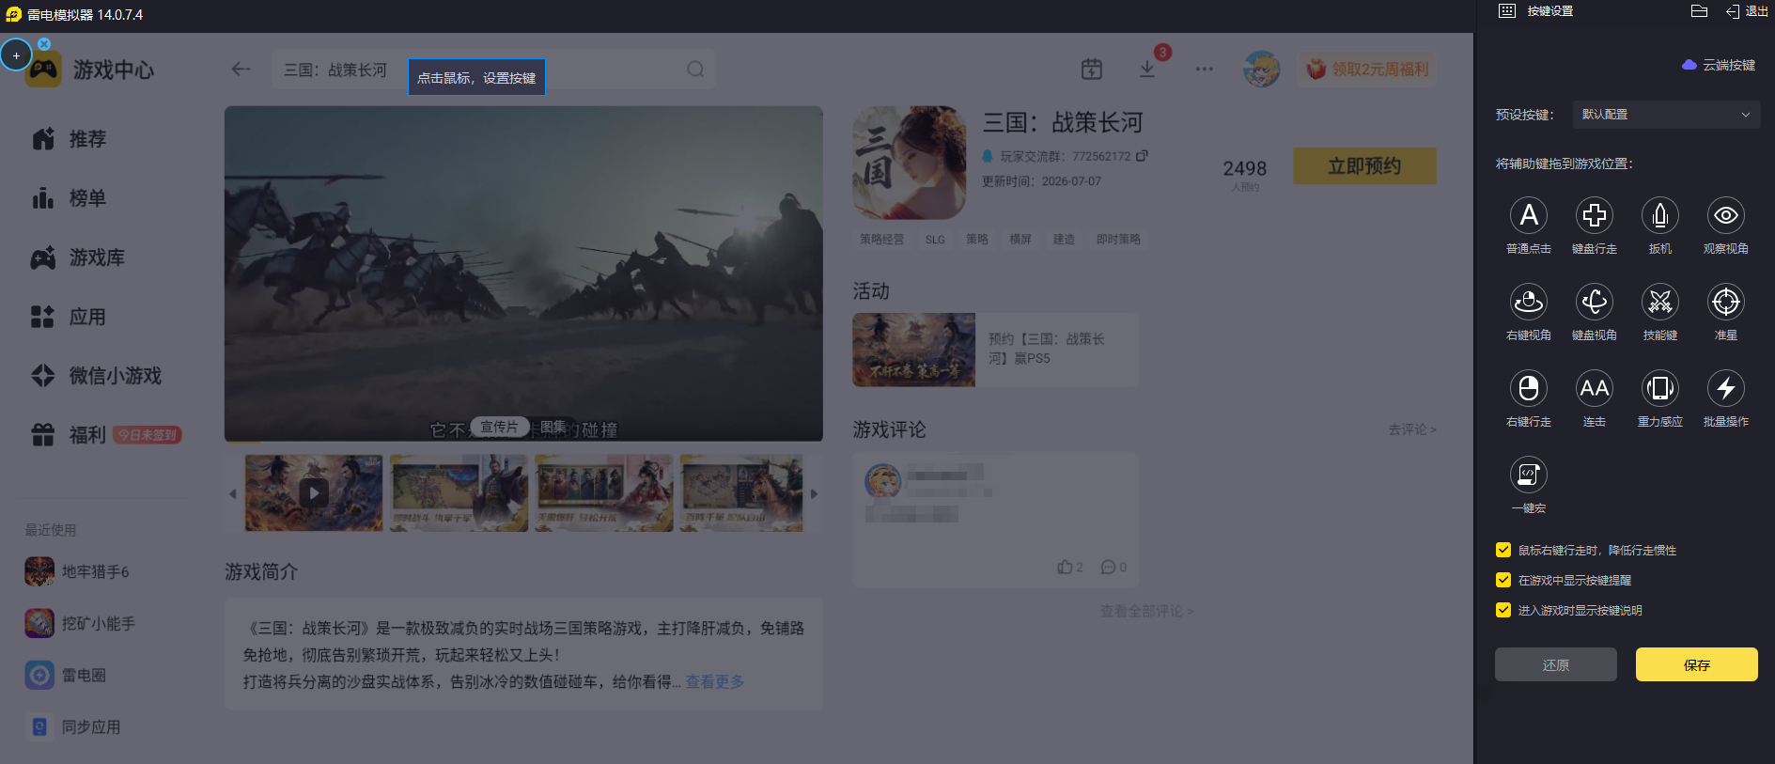Select the 重力感应 gravity sensor icon
1775x764 pixels.
click(x=1660, y=388)
